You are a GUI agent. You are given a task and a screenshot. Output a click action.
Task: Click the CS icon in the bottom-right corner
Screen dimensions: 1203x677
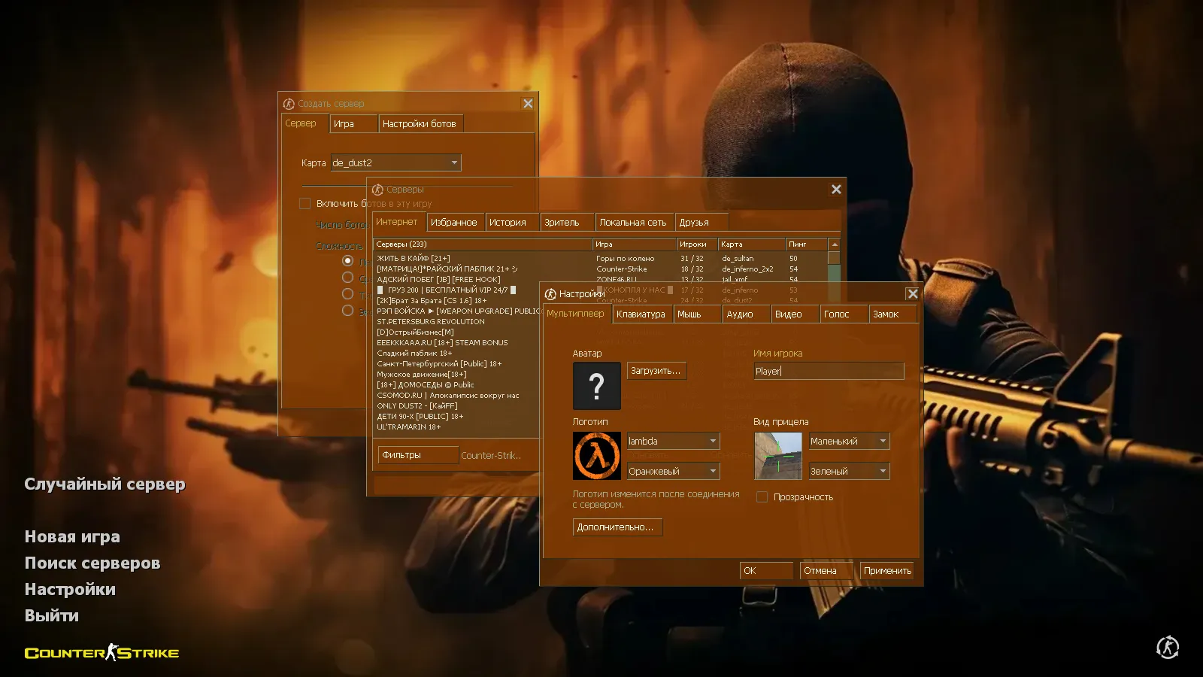(x=1168, y=647)
